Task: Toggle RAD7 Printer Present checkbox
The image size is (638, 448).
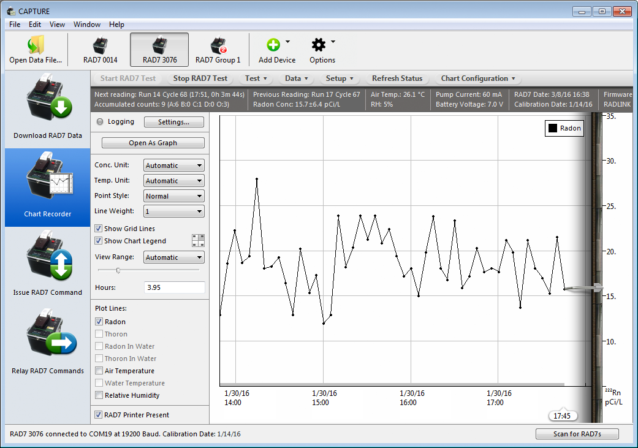Action: point(98,415)
